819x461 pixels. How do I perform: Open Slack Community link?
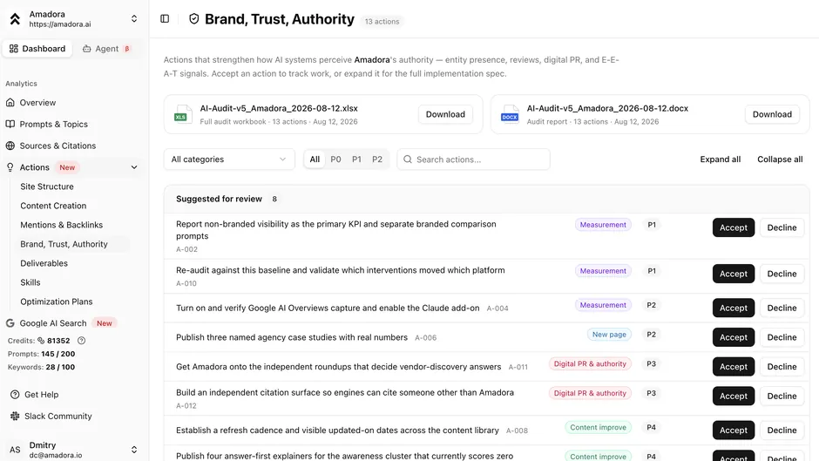point(58,416)
